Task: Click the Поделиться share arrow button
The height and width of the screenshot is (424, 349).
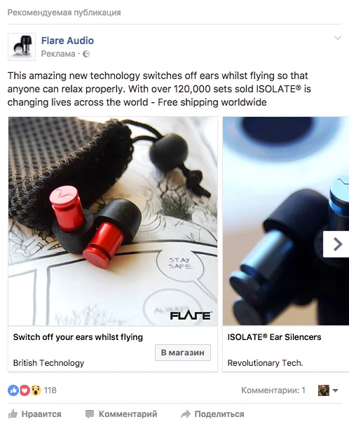Action: (x=212, y=414)
